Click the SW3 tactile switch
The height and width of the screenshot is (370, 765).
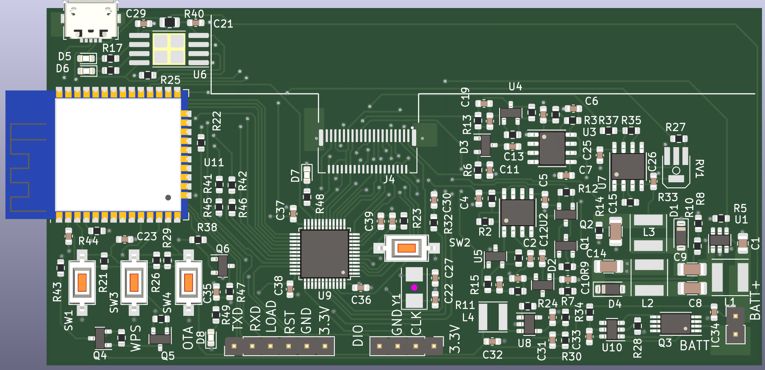point(134,282)
